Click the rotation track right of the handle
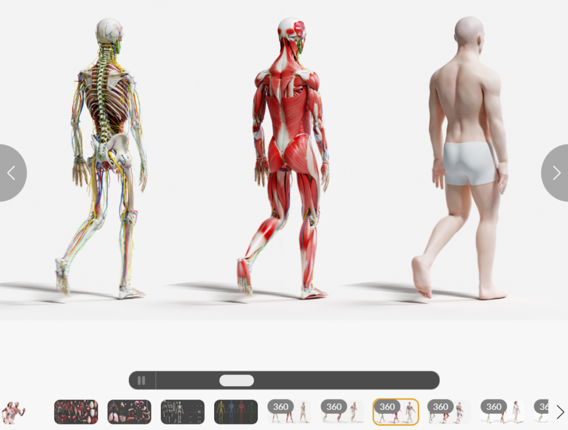This screenshot has width=568, height=430. click(x=344, y=381)
